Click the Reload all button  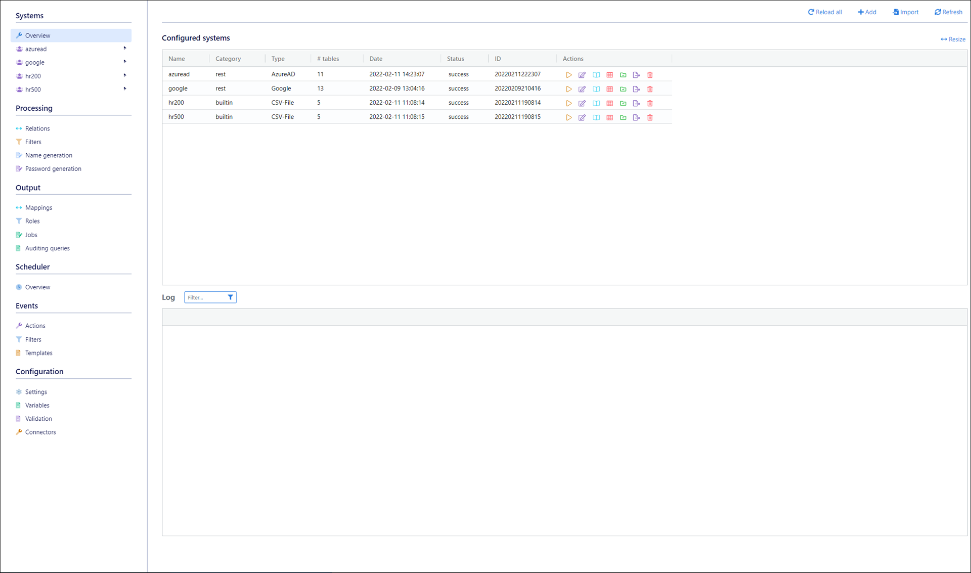point(825,12)
